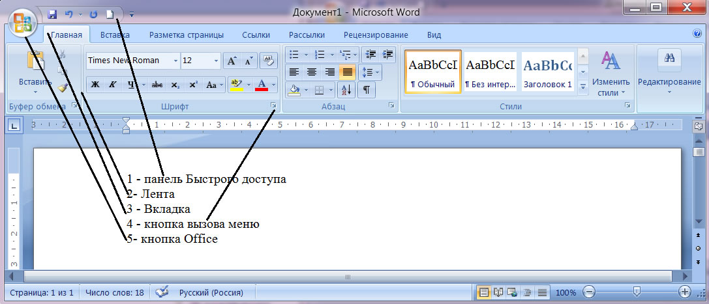Open the font size 12 dropdown
The height and width of the screenshot is (304, 709).
pos(216,61)
